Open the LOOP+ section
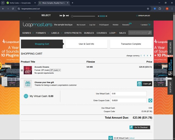The height and width of the screenshot is (140, 175). (113, 33)
